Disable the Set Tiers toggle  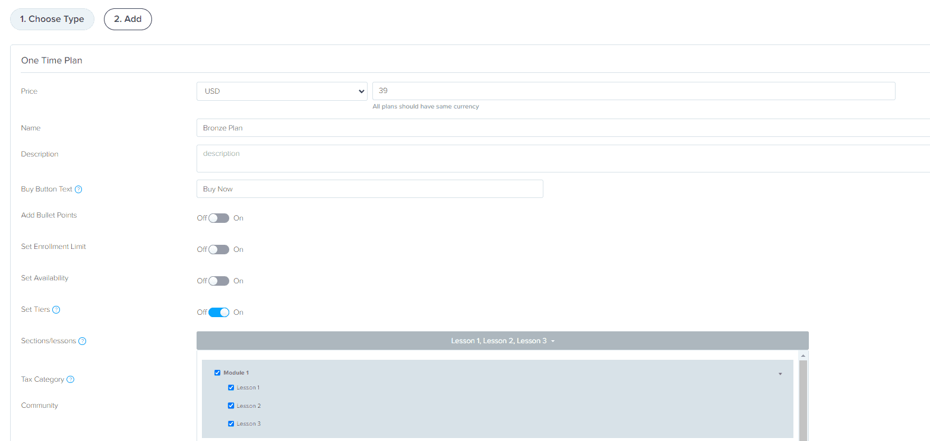coord(218,312)
